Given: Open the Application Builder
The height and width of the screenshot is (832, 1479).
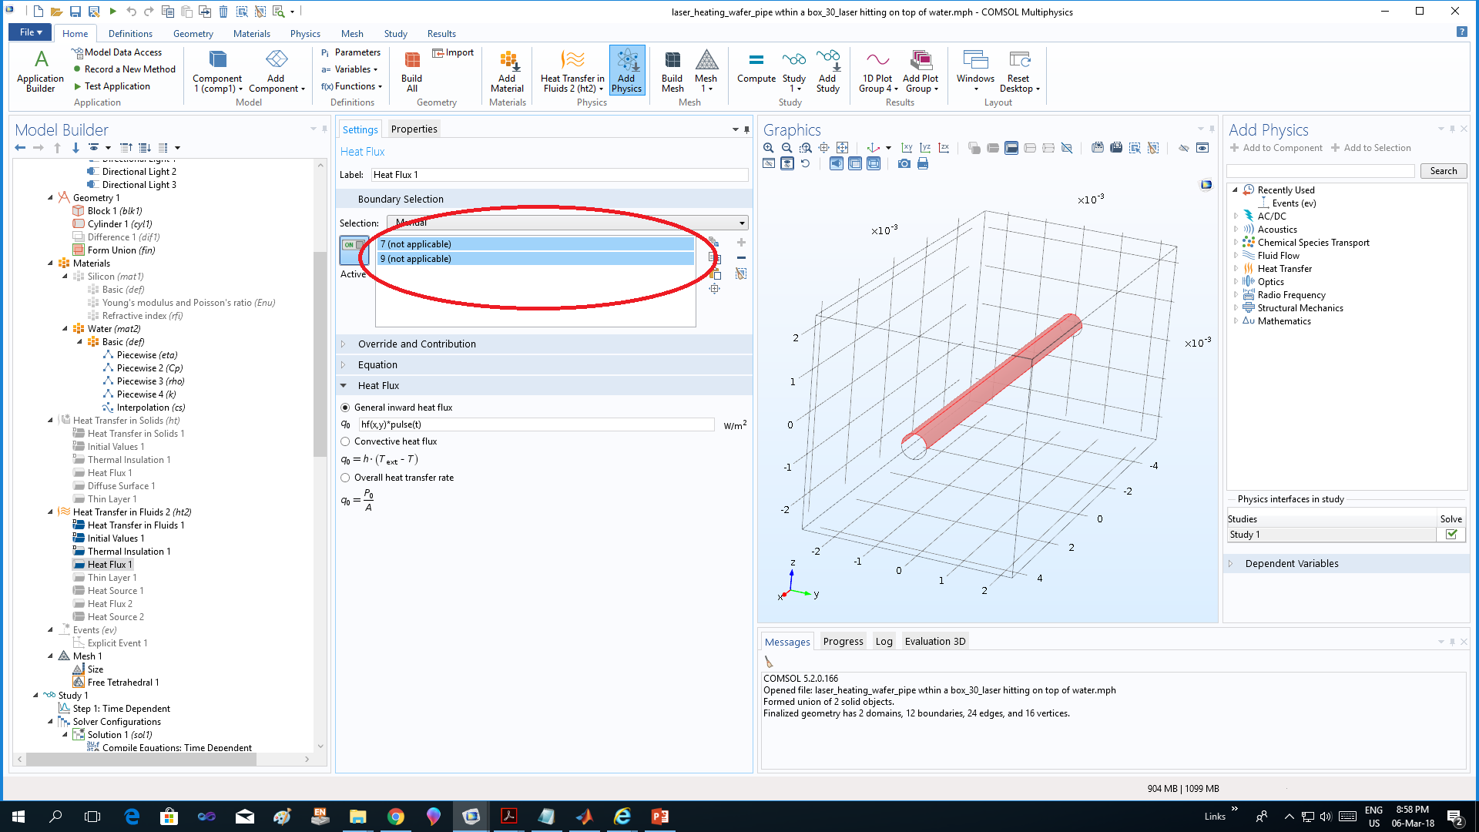Looking at the screenshot, I should click(x=40, y=71).
